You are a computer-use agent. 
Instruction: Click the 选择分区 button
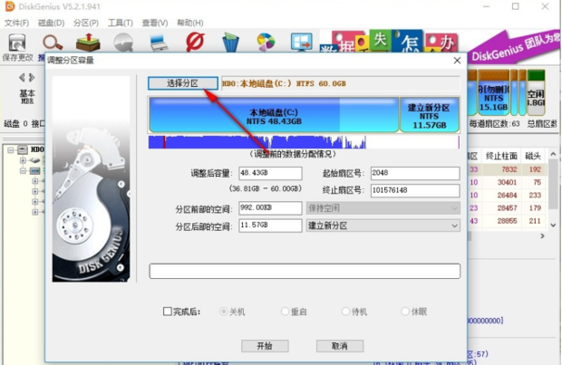click(183, 83)
